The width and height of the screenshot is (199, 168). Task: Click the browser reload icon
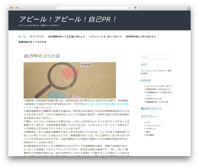pyautogui.click(x=129, y=8)
